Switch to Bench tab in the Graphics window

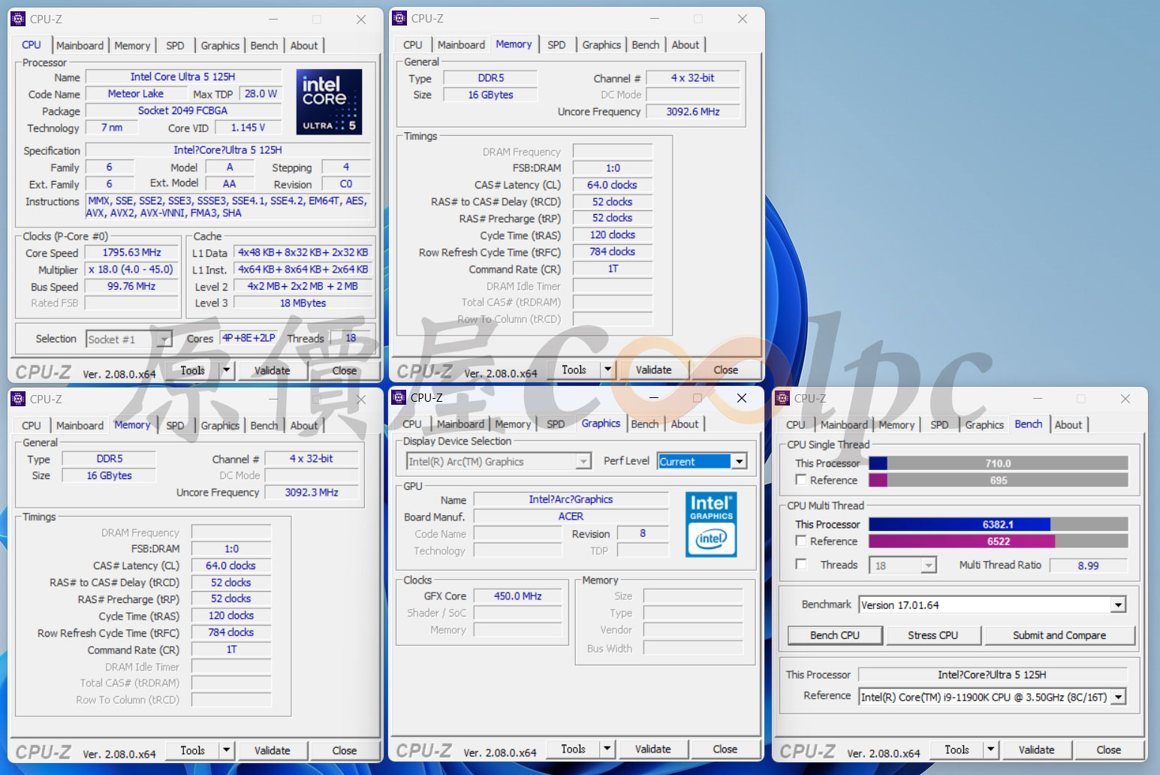click(644, 424)
